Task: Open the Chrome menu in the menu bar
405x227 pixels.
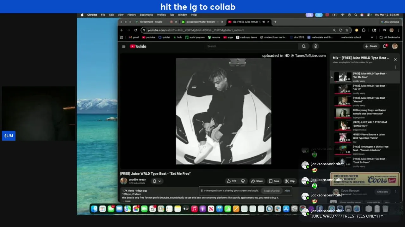Action: click(x=92, y=15)
